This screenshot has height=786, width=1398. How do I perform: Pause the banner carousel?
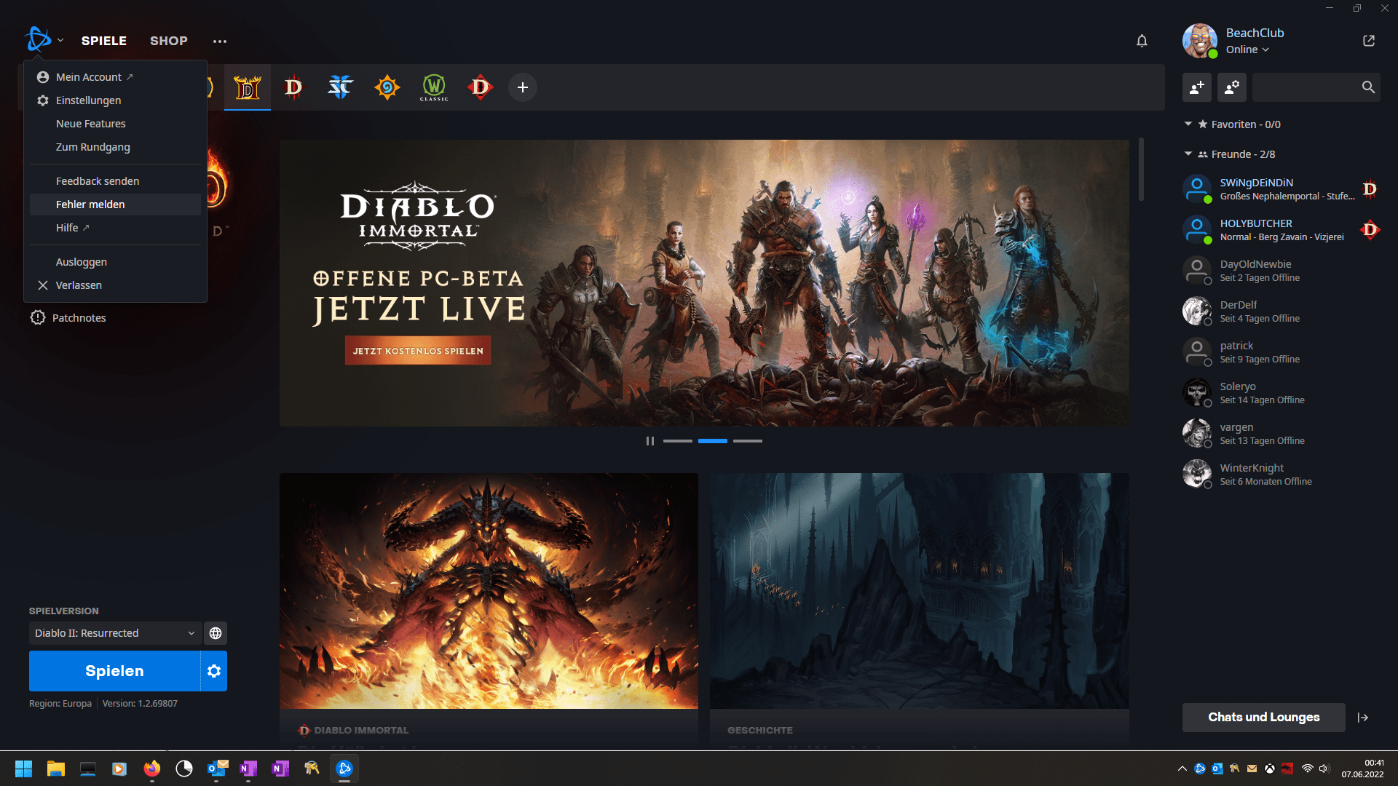click(650, 441)
